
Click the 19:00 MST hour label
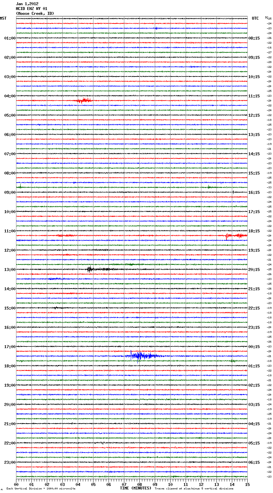[10, 385]
